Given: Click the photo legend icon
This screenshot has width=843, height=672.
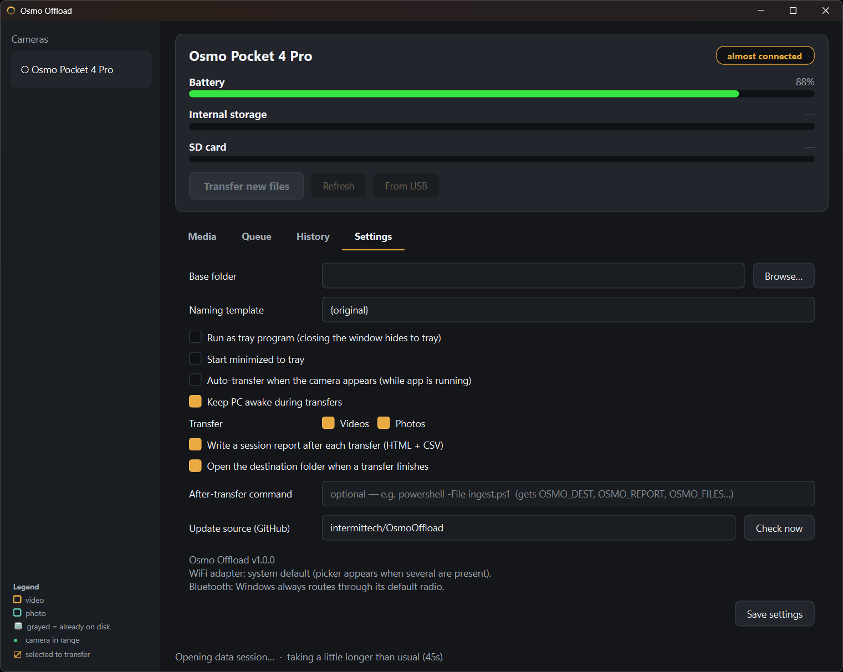Looking at the screenshot, I should [x=17, y=613].
